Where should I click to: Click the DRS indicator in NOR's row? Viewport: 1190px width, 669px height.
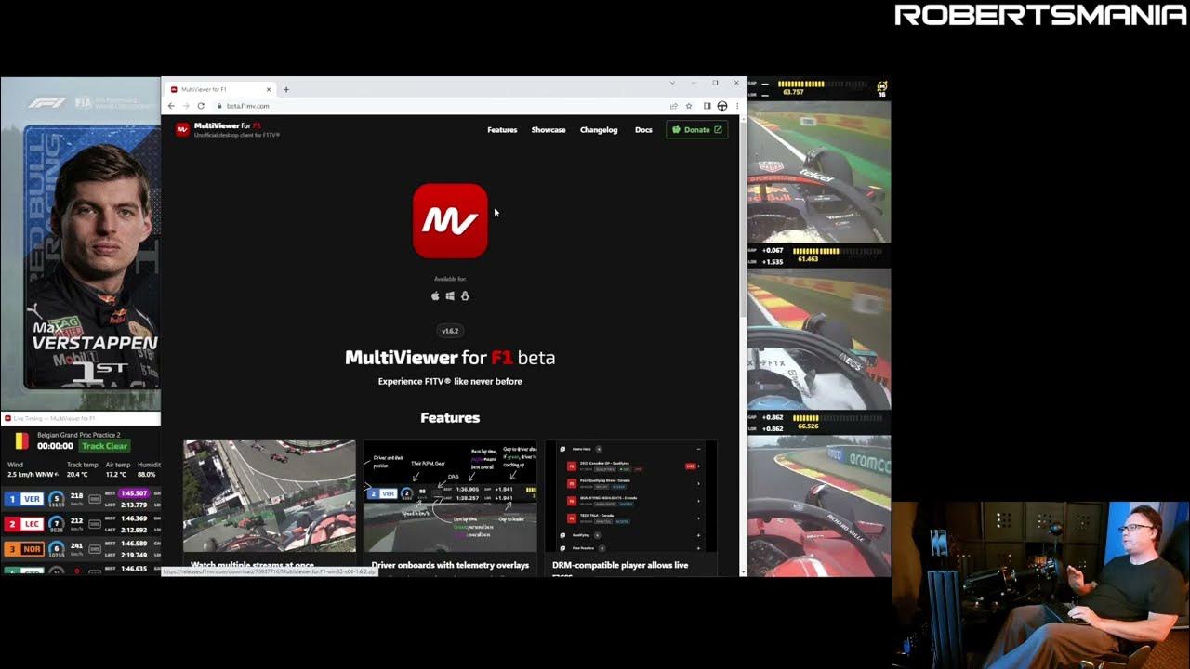click(95, 549)
